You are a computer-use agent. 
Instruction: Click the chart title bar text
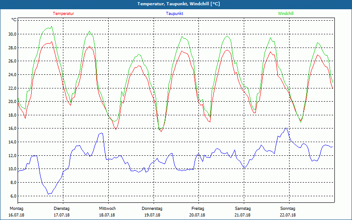click(x=179, y=4)
